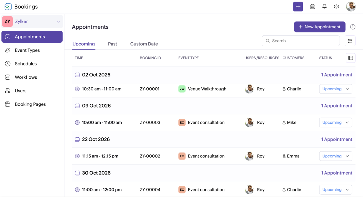Screen dimensions: 363x197
Task: Click 1 Appointment link for 22 Oct 2026
Action: point(337,139)
